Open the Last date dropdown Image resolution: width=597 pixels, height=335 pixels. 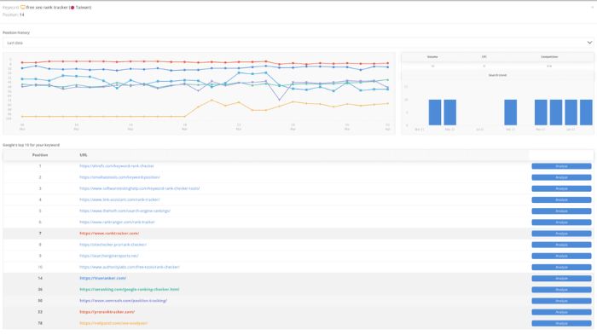click(298, 43)
